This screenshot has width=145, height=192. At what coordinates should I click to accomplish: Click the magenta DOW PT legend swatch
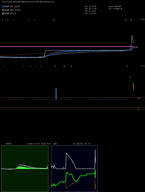pyautogui.click(x=3, y=13)
